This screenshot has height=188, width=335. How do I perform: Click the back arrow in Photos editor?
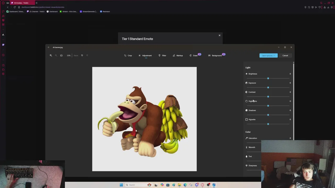48,47
